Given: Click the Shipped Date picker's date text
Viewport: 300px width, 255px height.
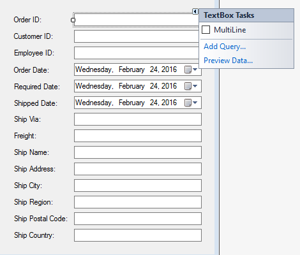Looking at the screenshot, I should (126, 103).
